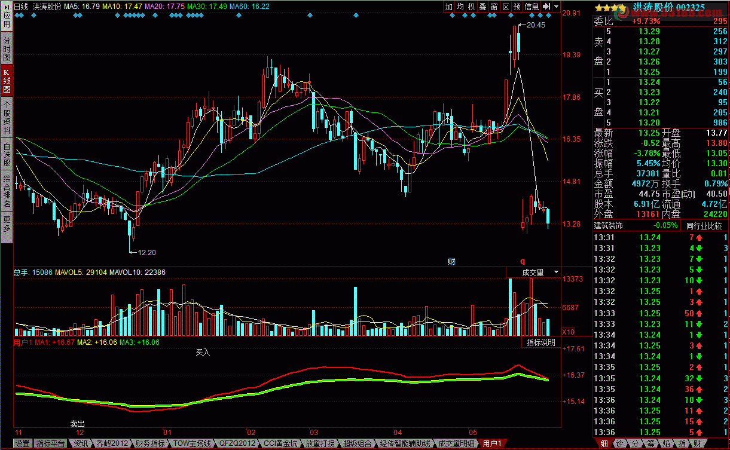The width and height of the screenshot is (730, 450).
Task: Select the TOW宝塔线 indicator tab
Action: (192, 444)
